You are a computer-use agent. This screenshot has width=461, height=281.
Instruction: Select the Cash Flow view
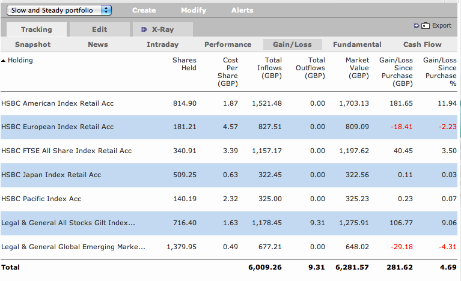pyautogui.click(x=423, y=44)
